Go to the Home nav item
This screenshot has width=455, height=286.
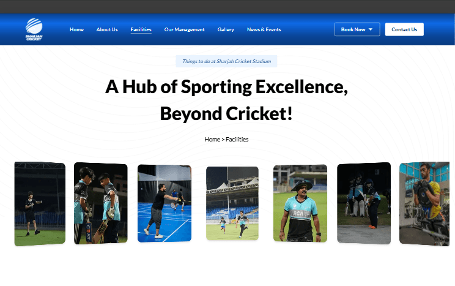(x=76, y=29)
